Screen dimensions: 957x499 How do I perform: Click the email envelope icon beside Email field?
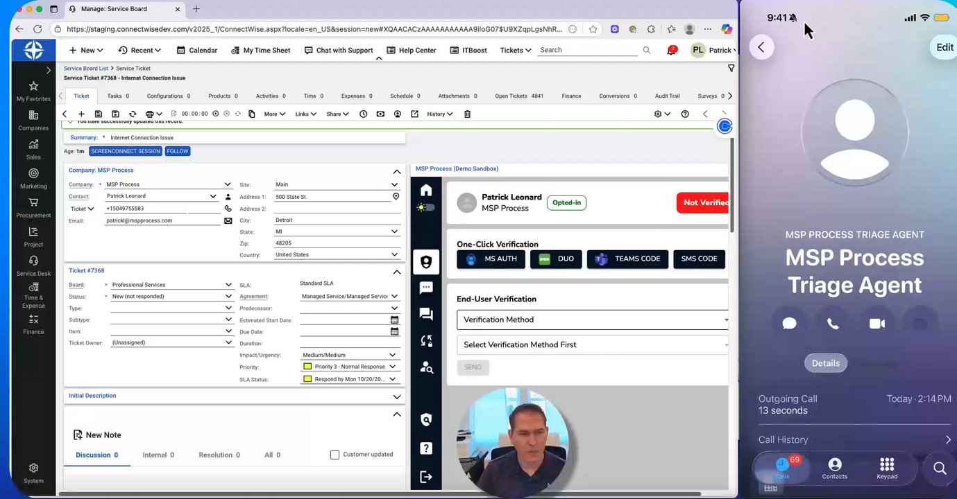click(228, 221)
